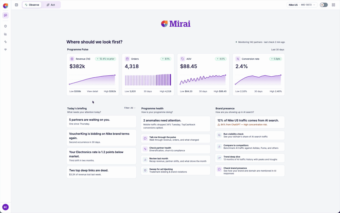Select Trend deep dive action

click(x=250, y=158)
